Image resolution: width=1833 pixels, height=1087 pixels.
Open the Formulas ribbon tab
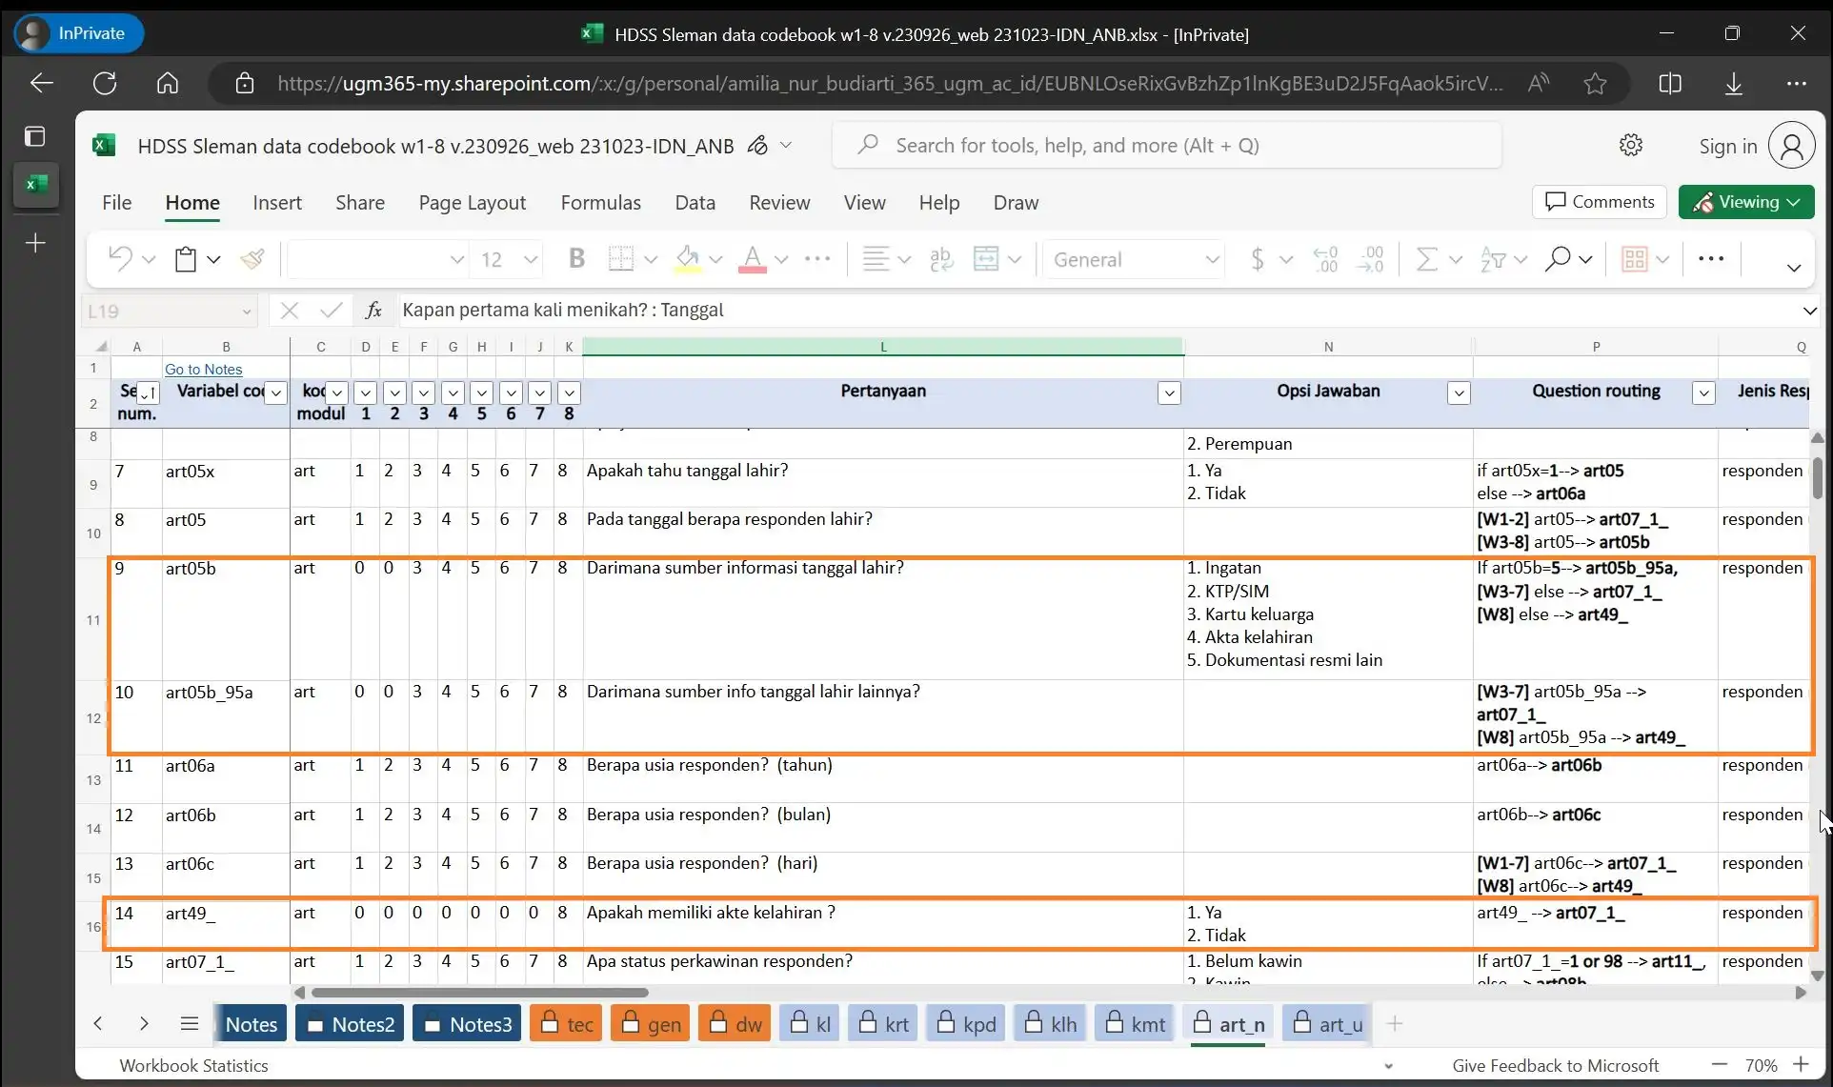tap(600, 203)
